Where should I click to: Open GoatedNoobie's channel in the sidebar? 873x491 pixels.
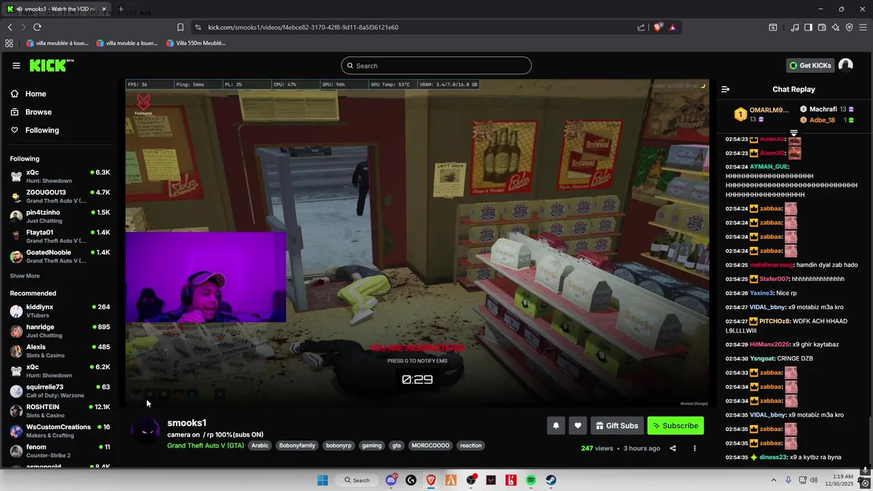pyautogui.click(x=60, y=256)
